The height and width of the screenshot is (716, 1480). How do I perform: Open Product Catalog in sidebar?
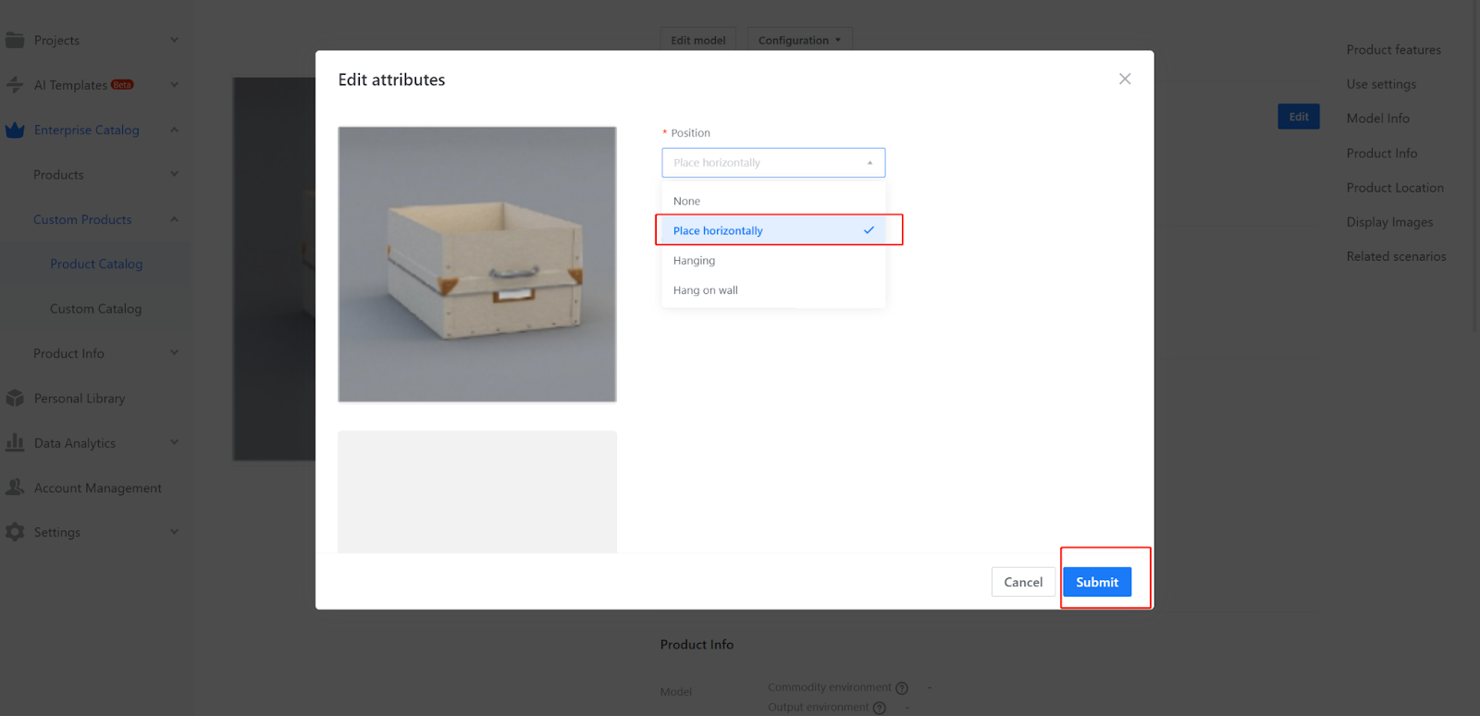pos(96,264)
